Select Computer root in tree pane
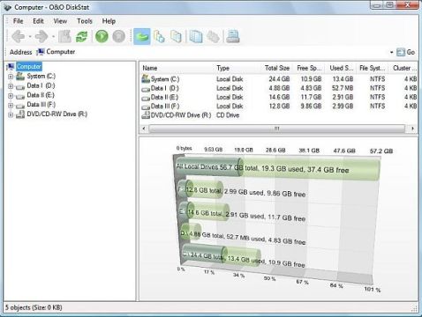Viewport: 422px width, 317px height. click(x=29, y=67)
